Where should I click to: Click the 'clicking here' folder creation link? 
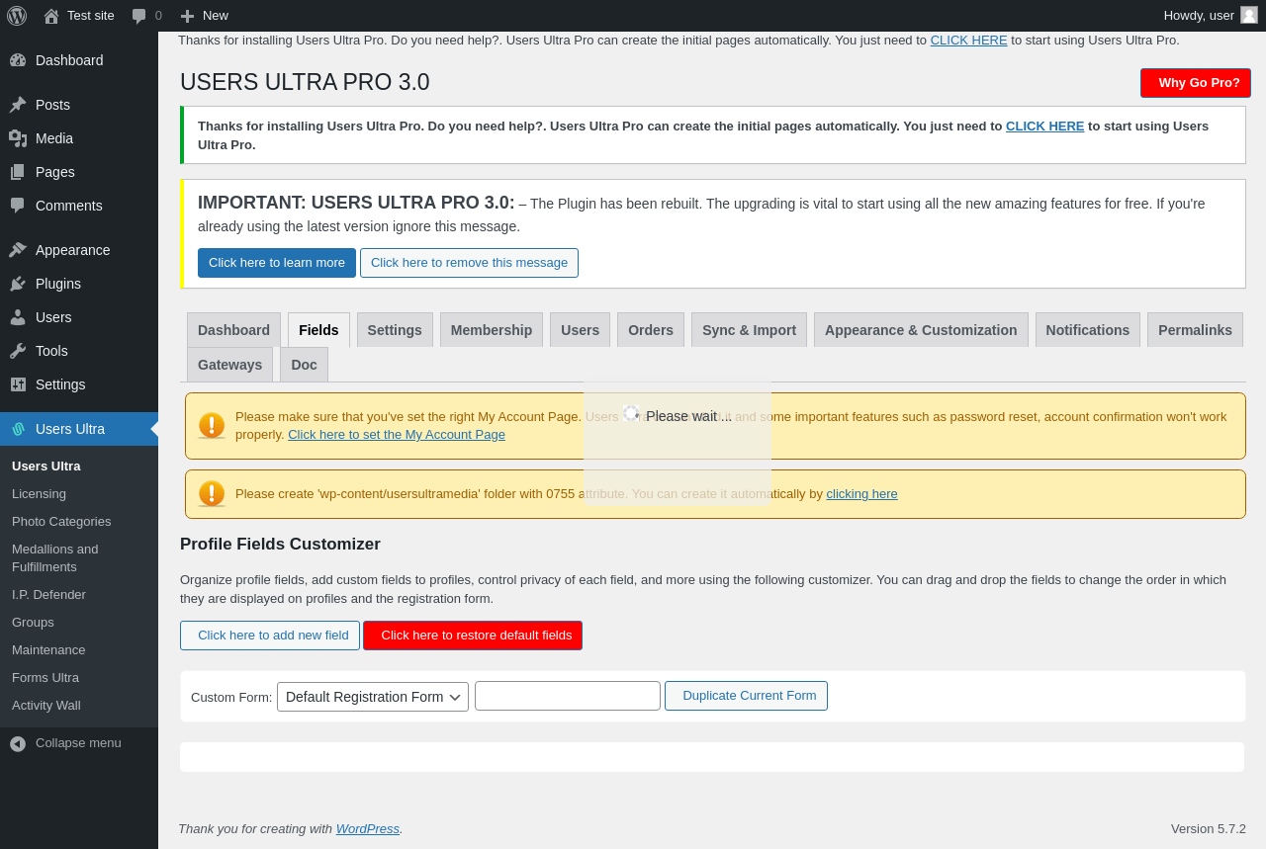click(x=862, y=494)
